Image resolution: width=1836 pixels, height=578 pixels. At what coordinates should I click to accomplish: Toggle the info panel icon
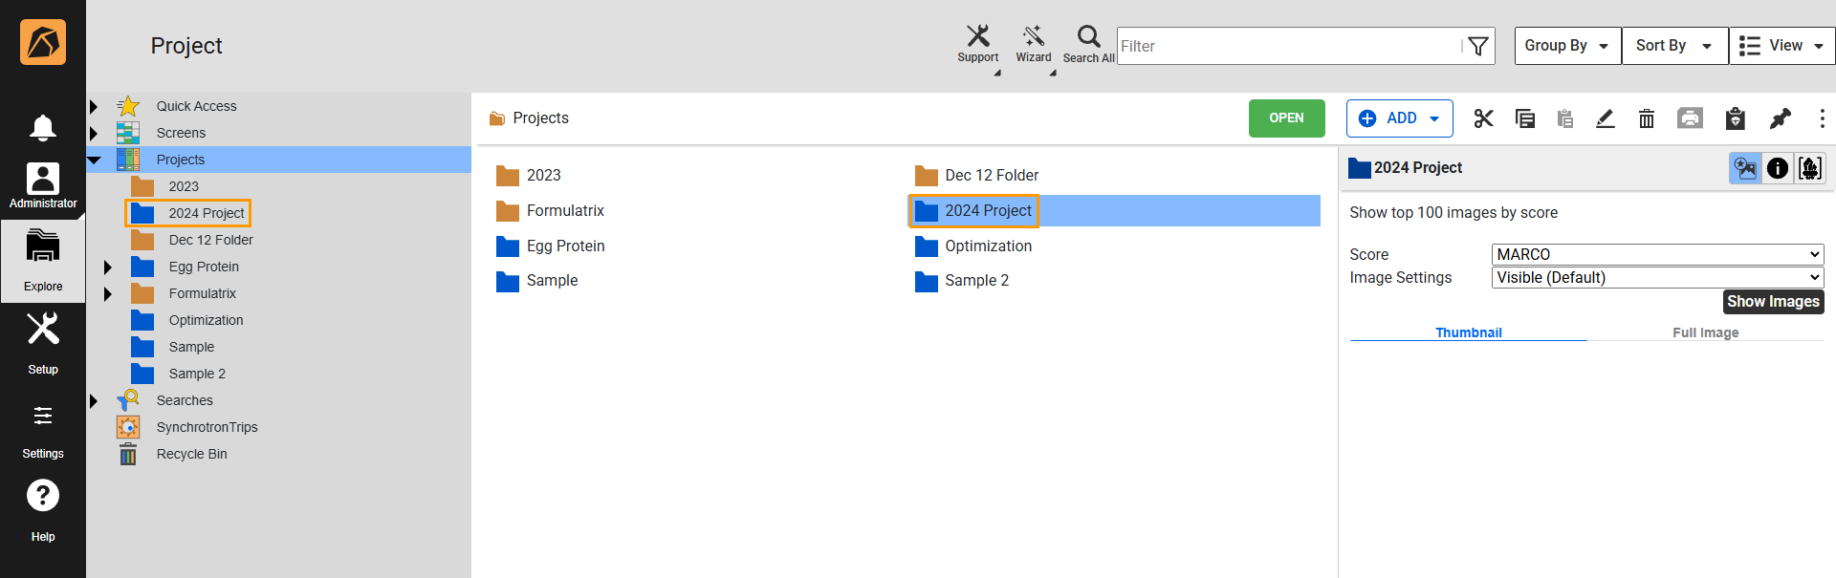pyautogui.click(x=1778, y=168)
